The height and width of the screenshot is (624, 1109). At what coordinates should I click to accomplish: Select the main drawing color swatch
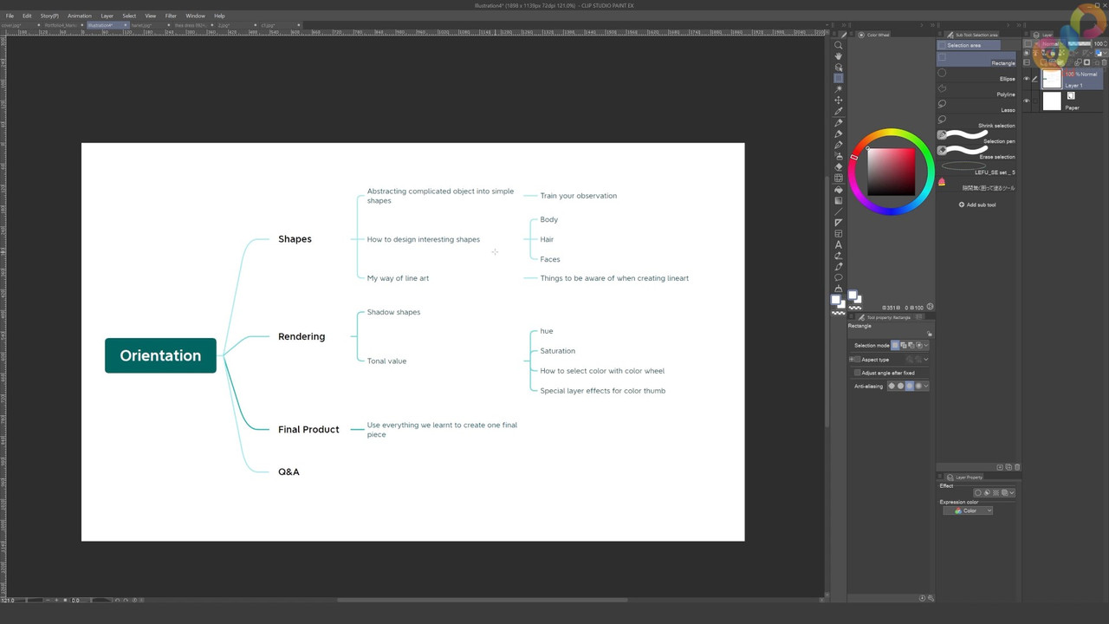click(x=837, y=301)
